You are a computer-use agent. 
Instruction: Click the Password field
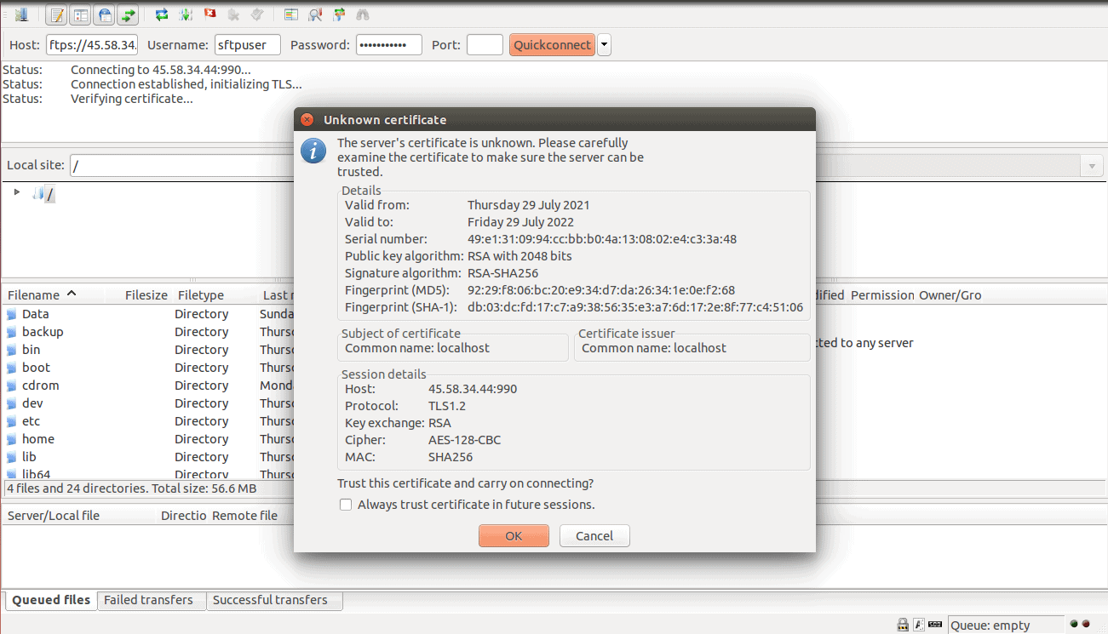click(x=389, y=45)
